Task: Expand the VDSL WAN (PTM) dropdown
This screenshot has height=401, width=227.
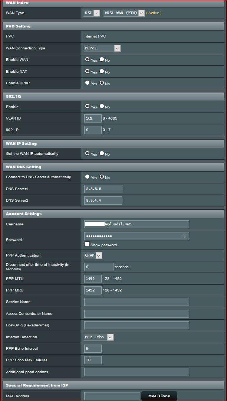Action: [124, 13]
